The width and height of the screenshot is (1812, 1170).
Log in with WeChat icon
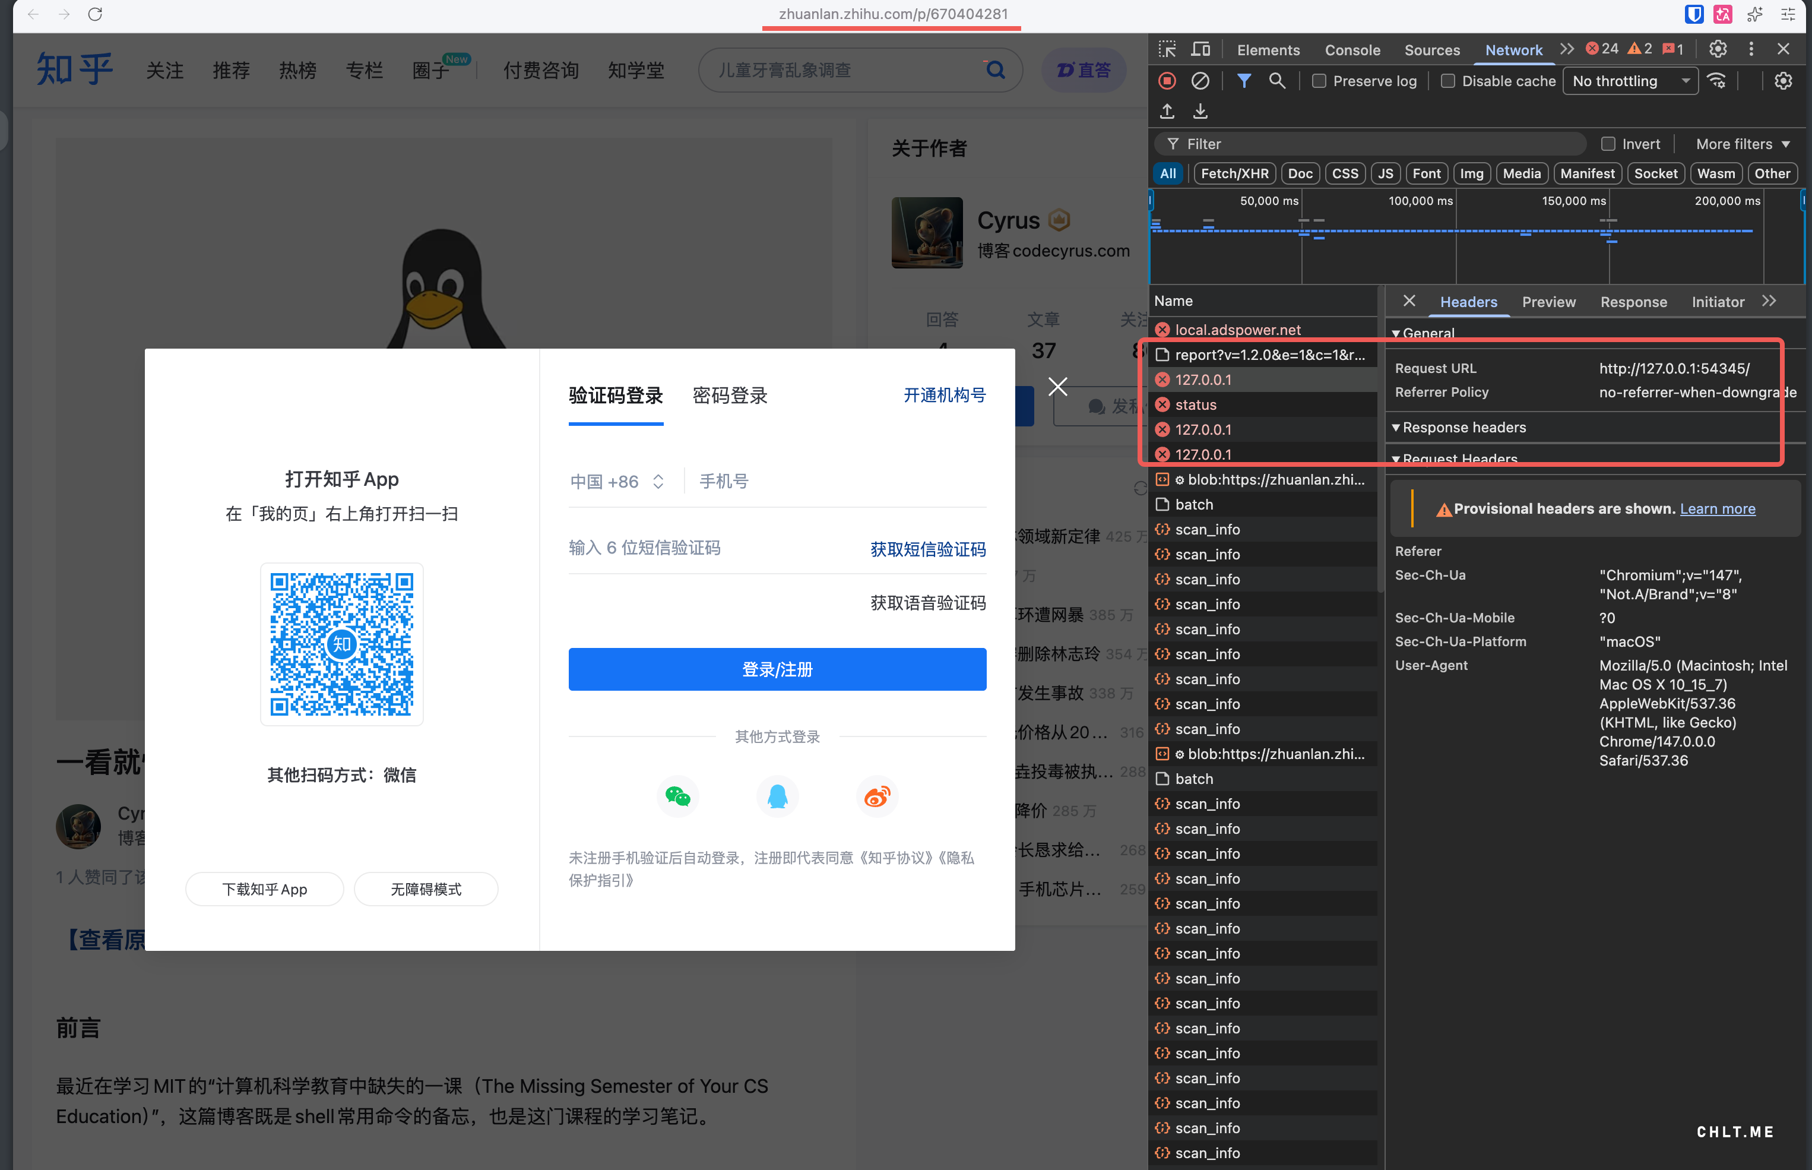(677, 796)
